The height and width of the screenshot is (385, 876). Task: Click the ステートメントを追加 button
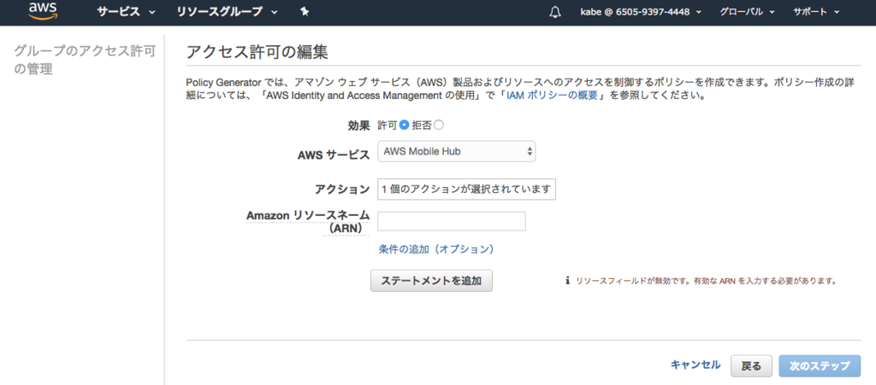coord(431,281)
